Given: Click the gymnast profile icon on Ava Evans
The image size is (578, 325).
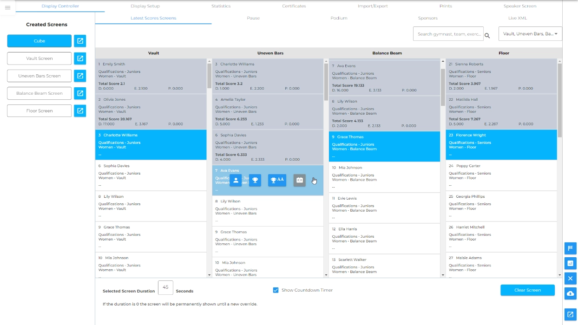Looking at the screenshot, I should [x=236, y=180].
